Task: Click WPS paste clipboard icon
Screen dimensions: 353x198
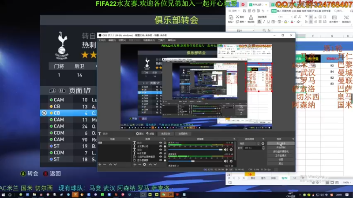Action: coord(231,17)
